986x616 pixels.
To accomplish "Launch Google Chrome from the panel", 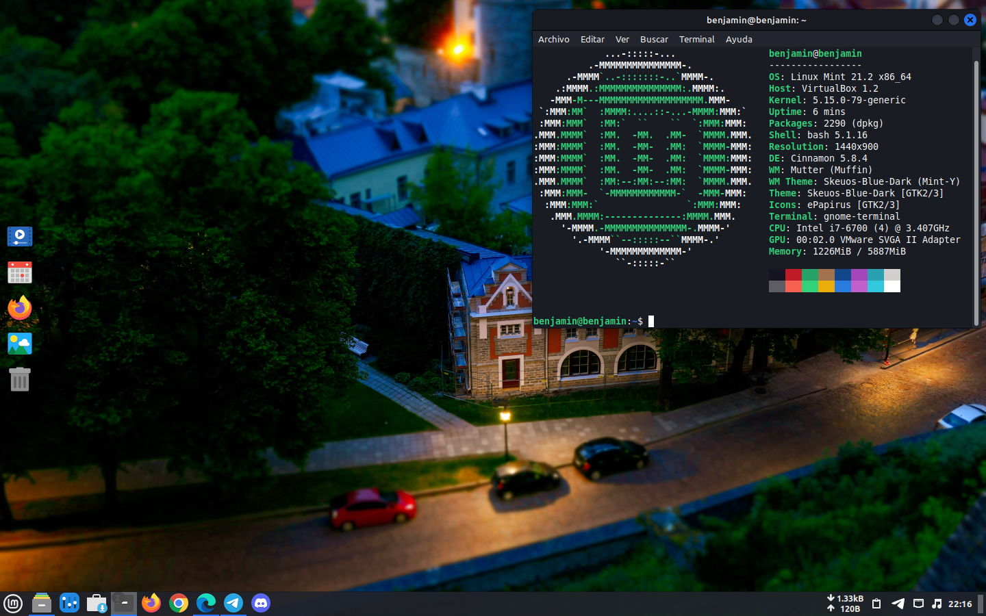I will coord(179,603).
